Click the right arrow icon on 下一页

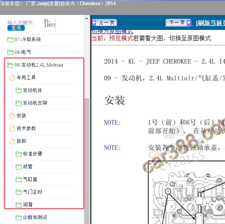click(189, 22)
